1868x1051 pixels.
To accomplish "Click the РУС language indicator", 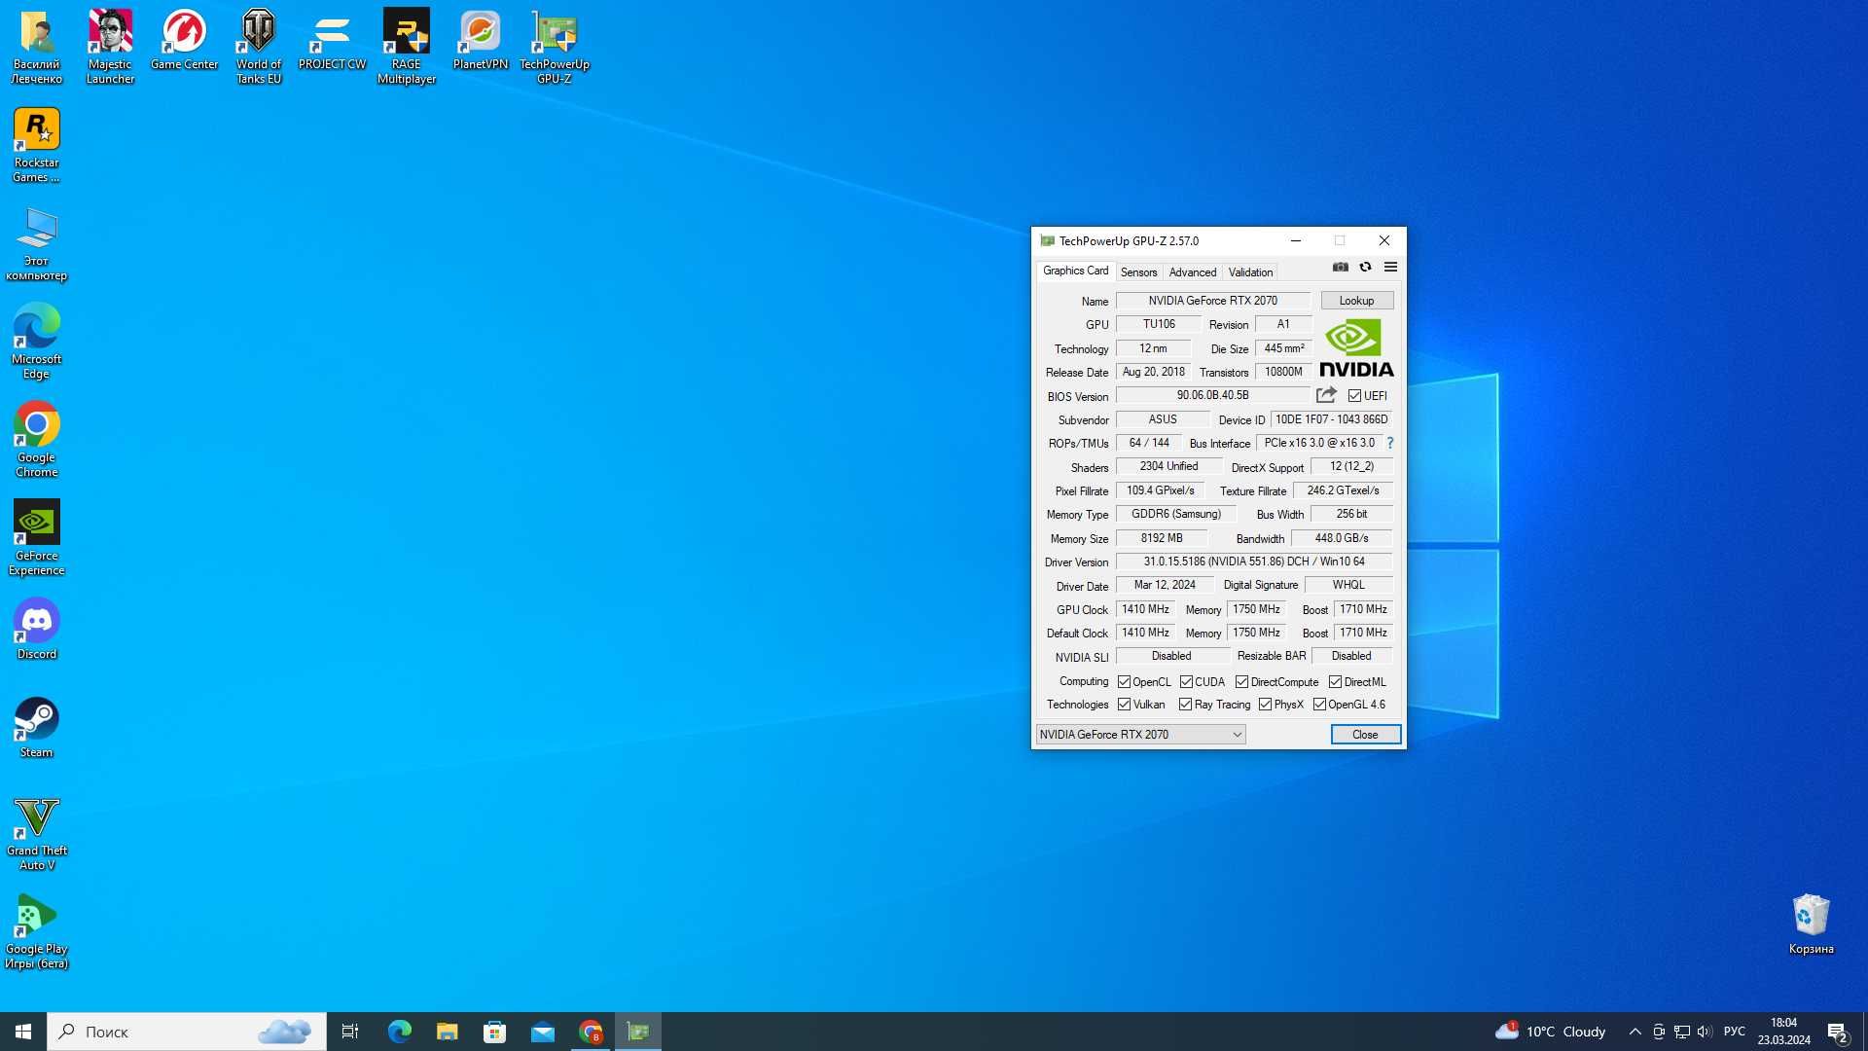I will (1734, 1032).
